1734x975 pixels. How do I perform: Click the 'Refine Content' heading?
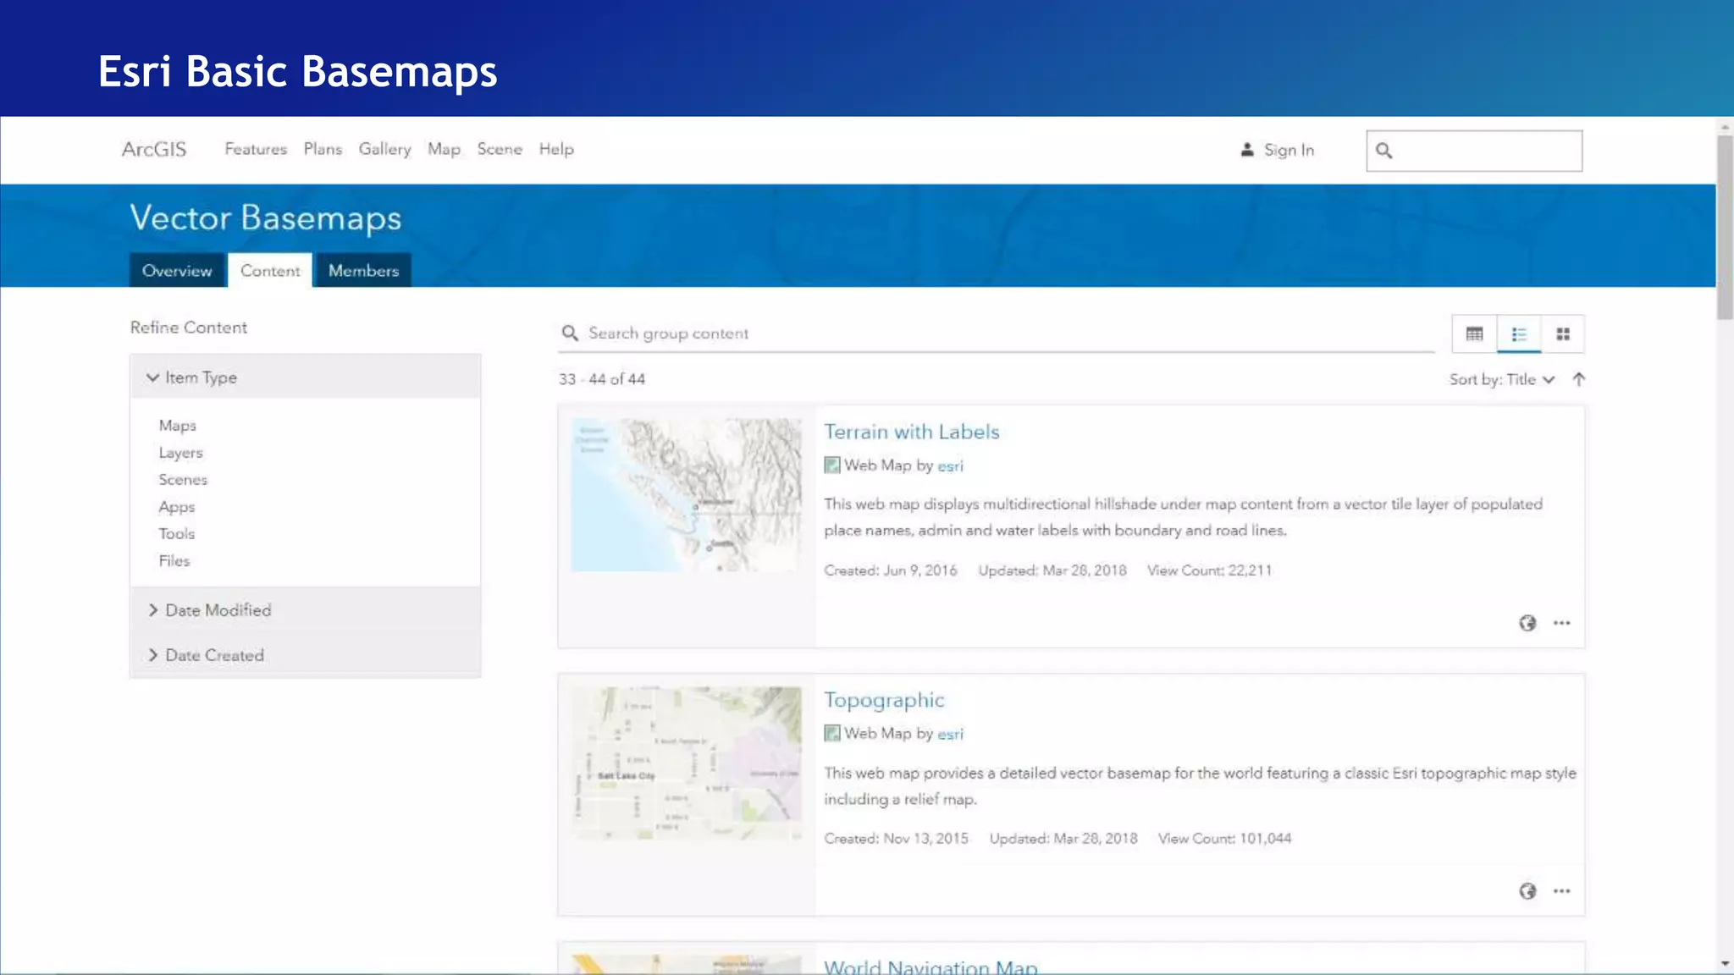(x=188, y=328)
